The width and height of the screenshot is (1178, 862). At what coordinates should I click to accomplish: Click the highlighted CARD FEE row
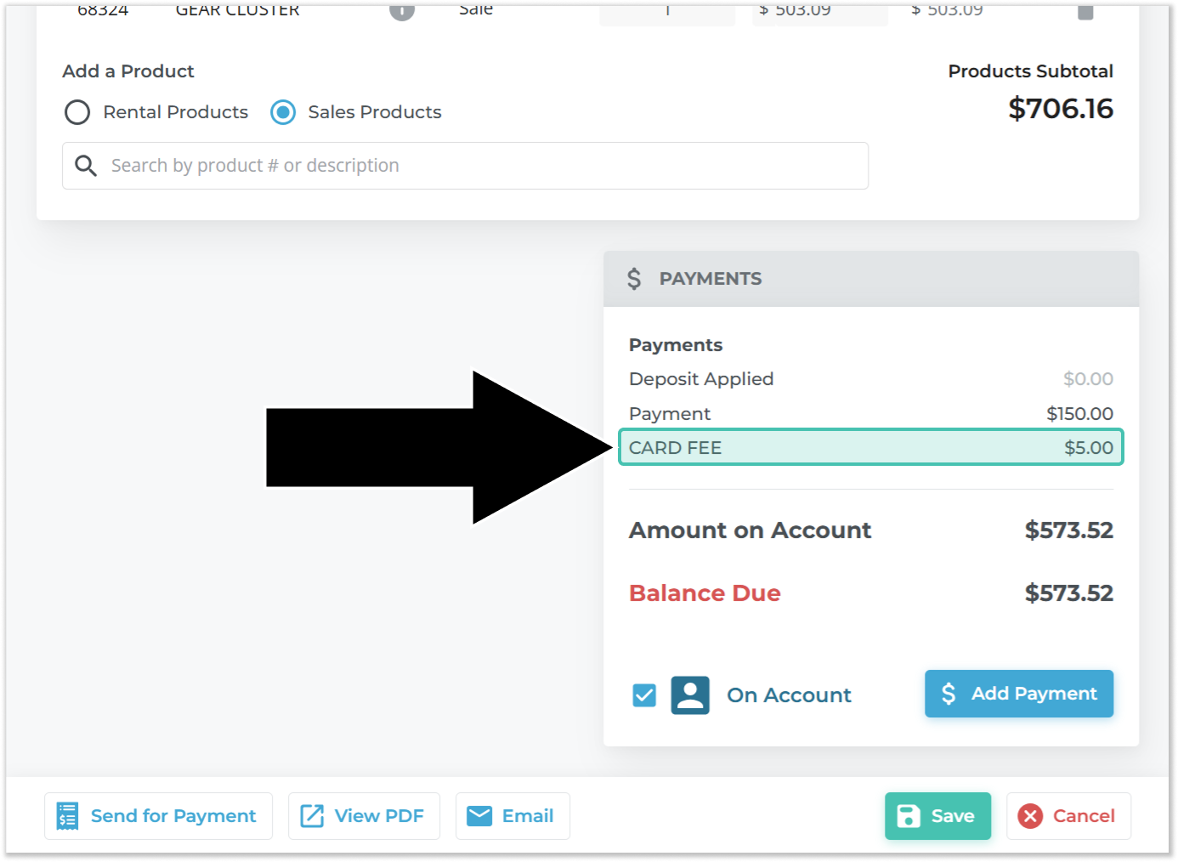pyautogui.click(x=871, y=448)
